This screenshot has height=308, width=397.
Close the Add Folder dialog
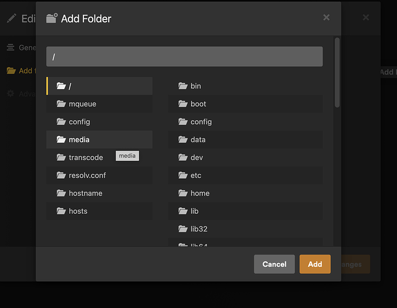[x=326, y=17]
